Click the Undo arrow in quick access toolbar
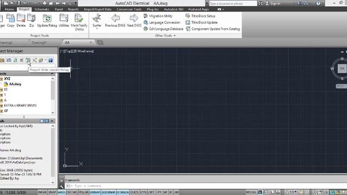347x195 pixels. click(25, 3)
